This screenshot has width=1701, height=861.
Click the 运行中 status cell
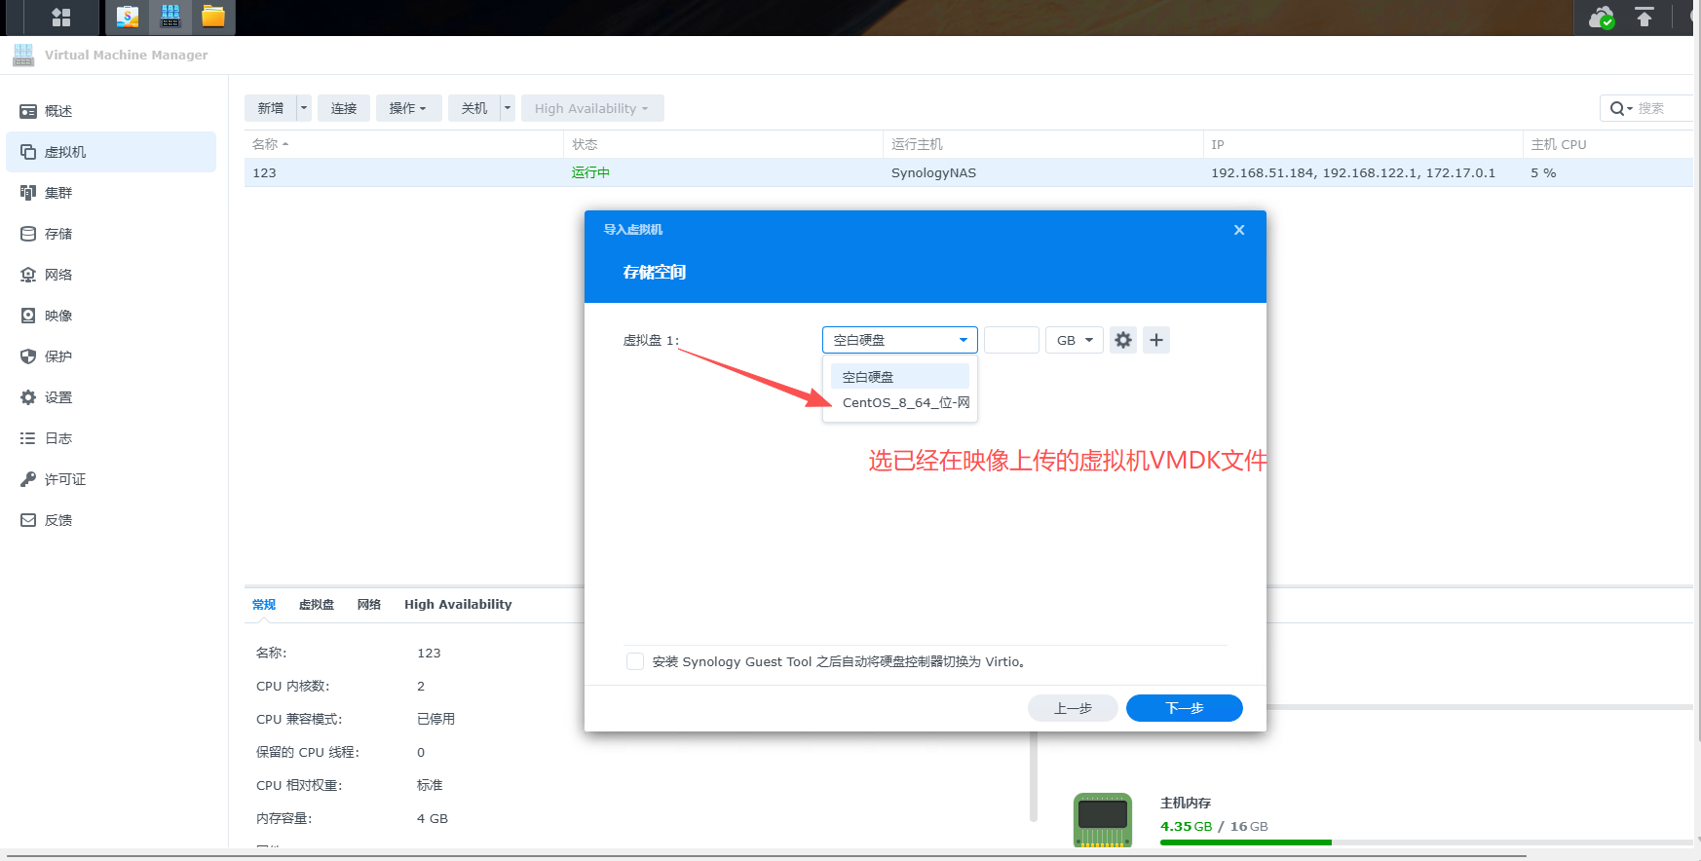pos(590,172)
